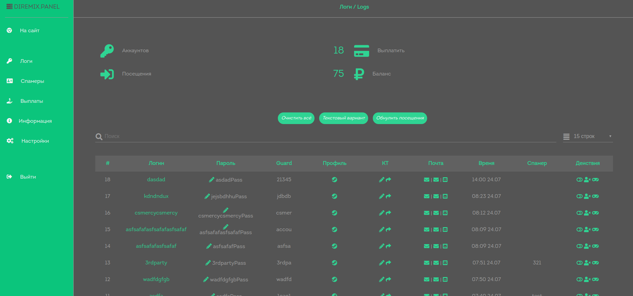Toggle the switch icon in asfsafafasfsafafasfsafaf row

(x=579, y=229)
